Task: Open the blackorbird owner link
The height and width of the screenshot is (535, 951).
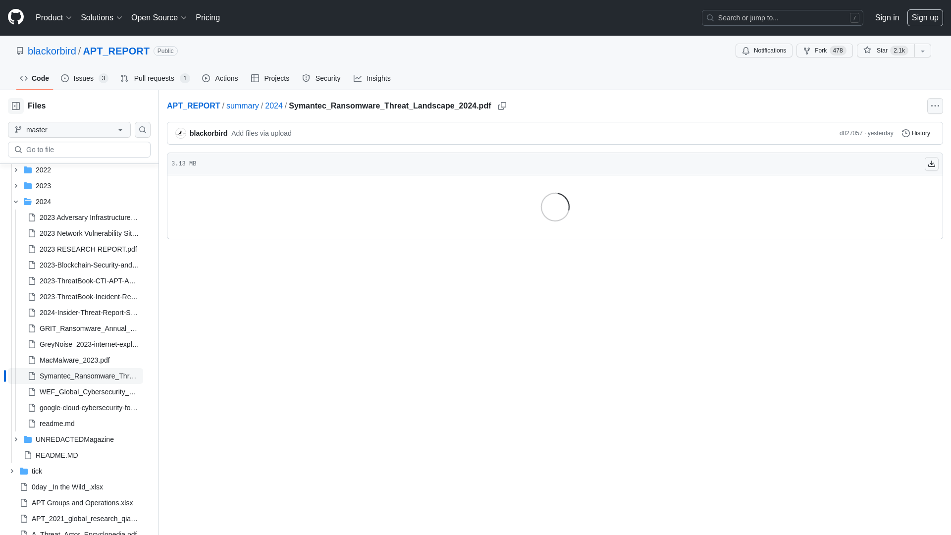Action: (x=52, y=51)
